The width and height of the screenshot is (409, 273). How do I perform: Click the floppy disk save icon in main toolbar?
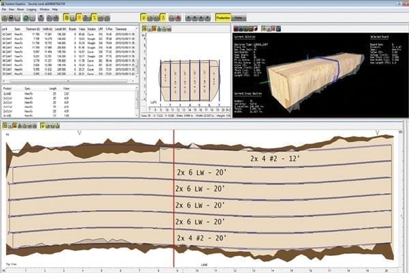point(11,18)
